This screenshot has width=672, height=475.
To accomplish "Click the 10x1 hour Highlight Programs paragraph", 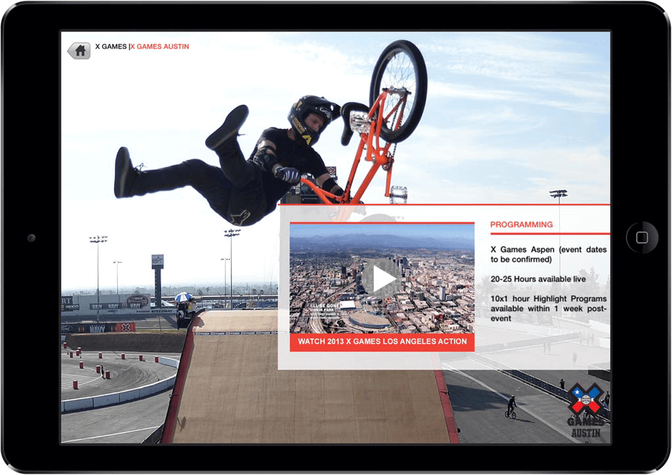I will coord(549,308).
